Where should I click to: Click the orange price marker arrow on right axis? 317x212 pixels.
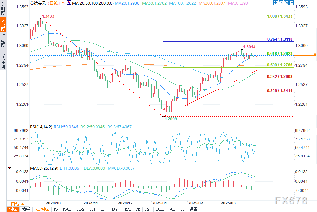coord(315,54)
